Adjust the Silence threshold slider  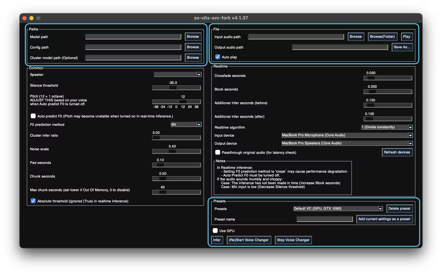coord(176,88)
